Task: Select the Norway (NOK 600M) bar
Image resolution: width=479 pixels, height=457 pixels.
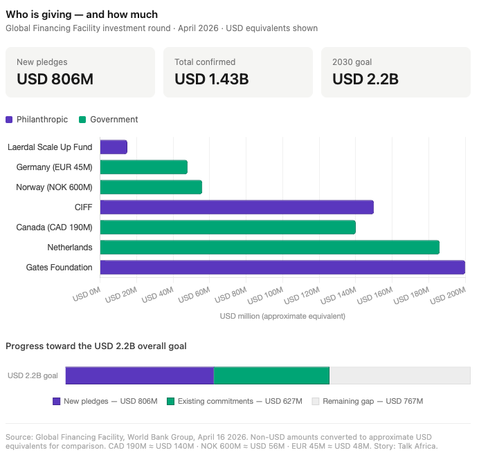Action: pyautogui.click(x=151, y=187)
